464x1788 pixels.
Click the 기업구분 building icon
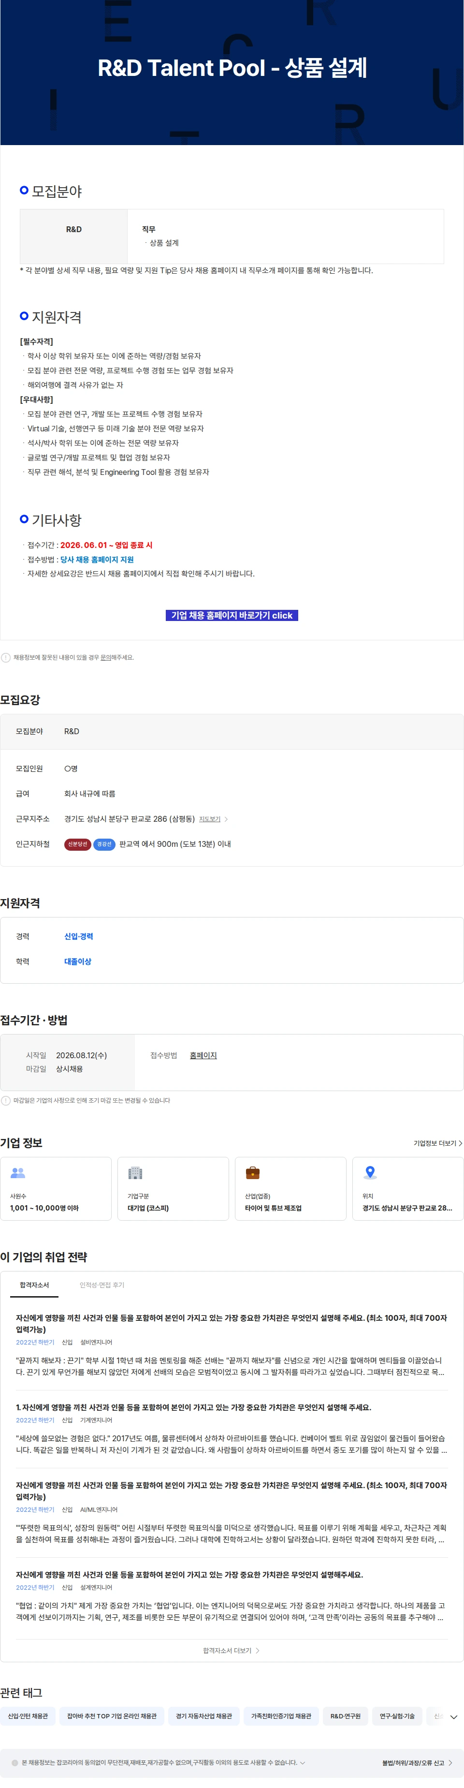(135, 1172)
